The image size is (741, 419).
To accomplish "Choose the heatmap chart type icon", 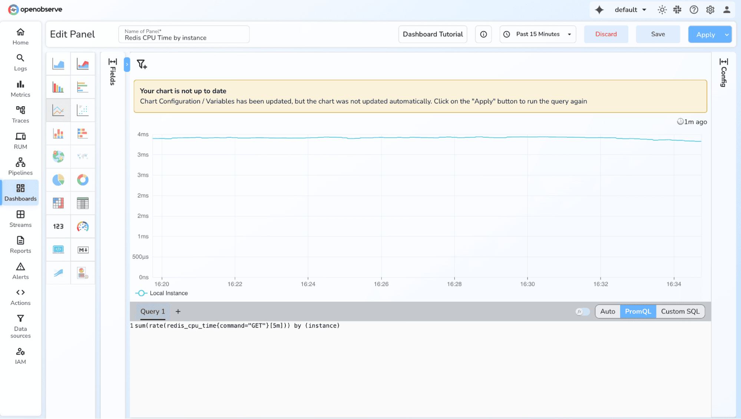I will coord(58,203).
